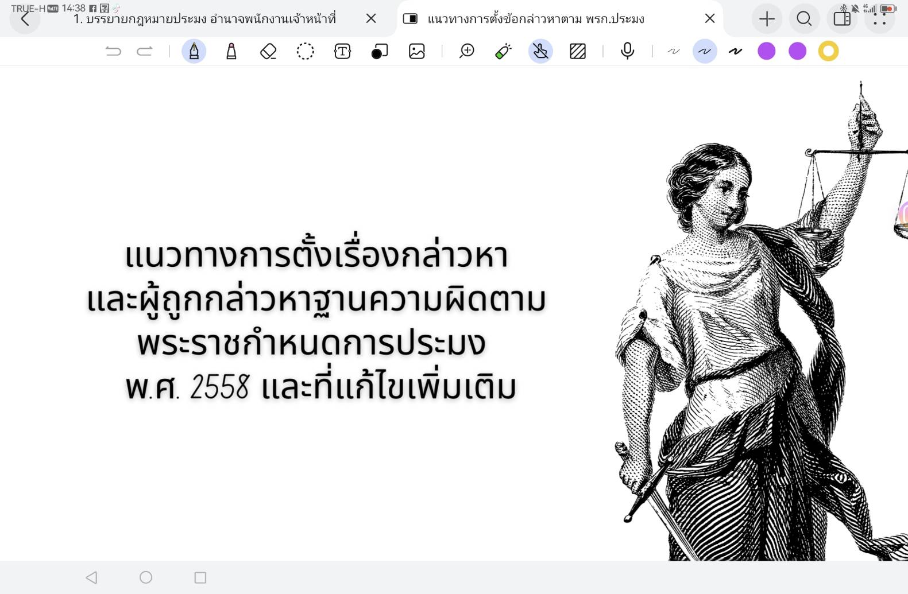Image resolution: width=908 pixels, height=594 pixels.
Task: Click the Lady Justice illustration
Action: coord(761,321)
